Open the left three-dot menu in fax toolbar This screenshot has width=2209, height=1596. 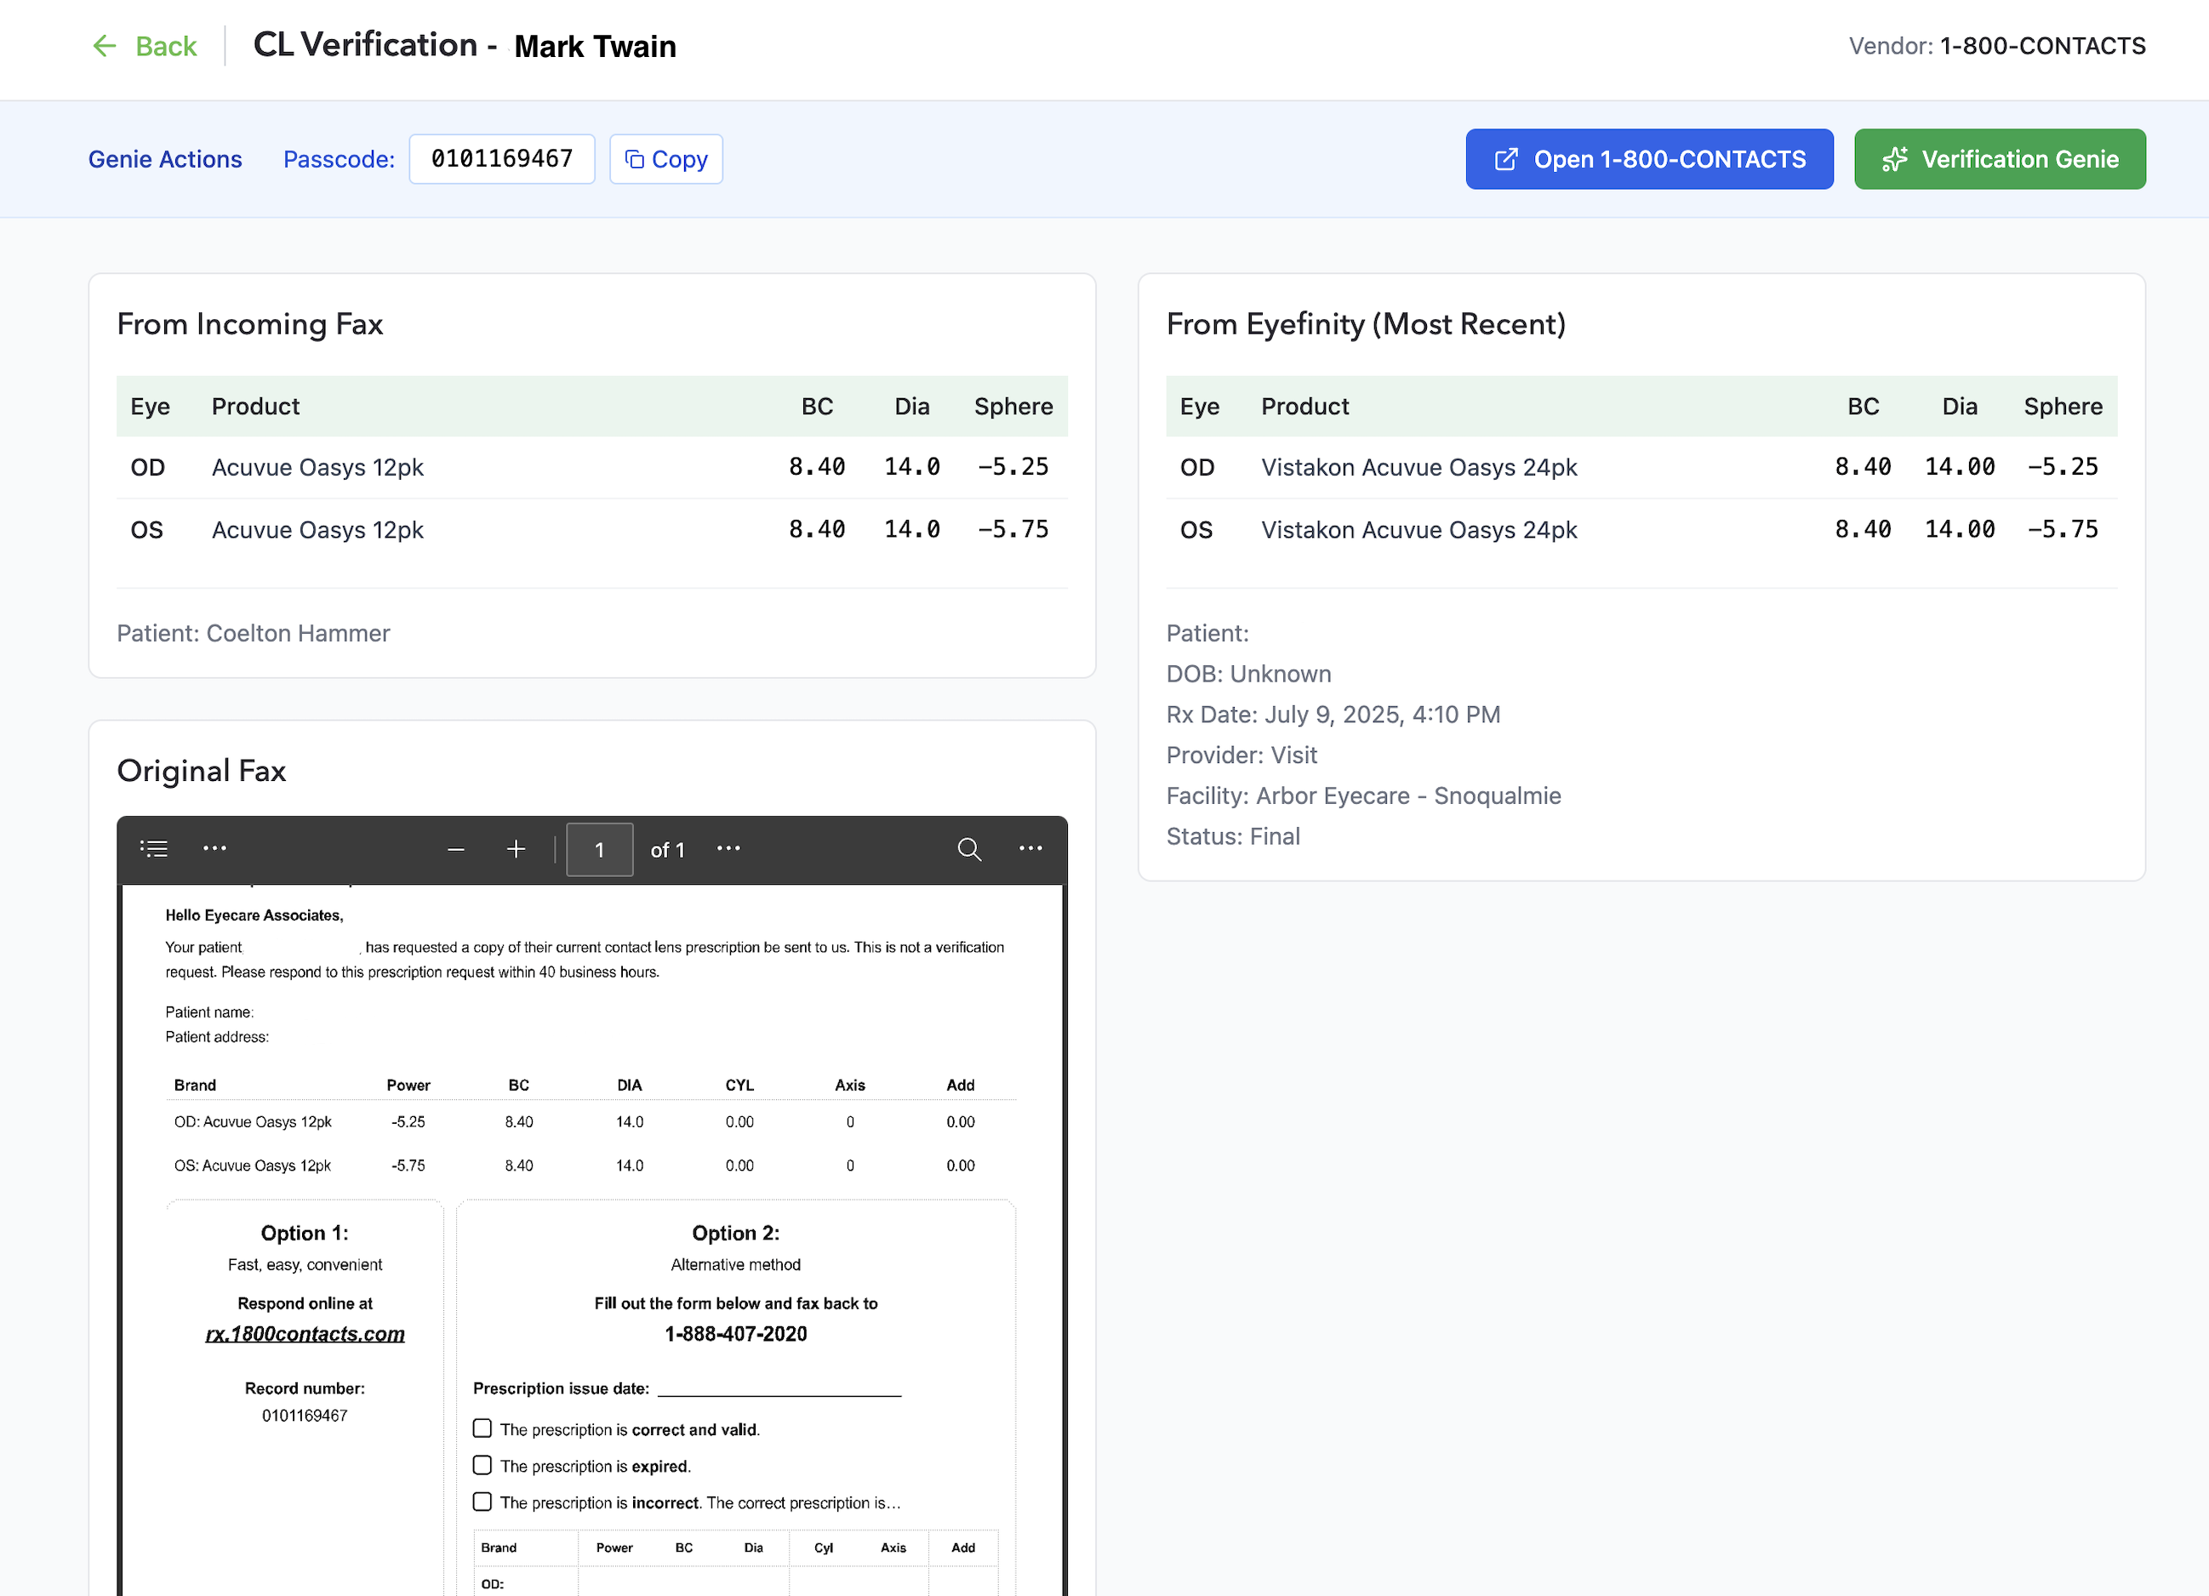215,848
